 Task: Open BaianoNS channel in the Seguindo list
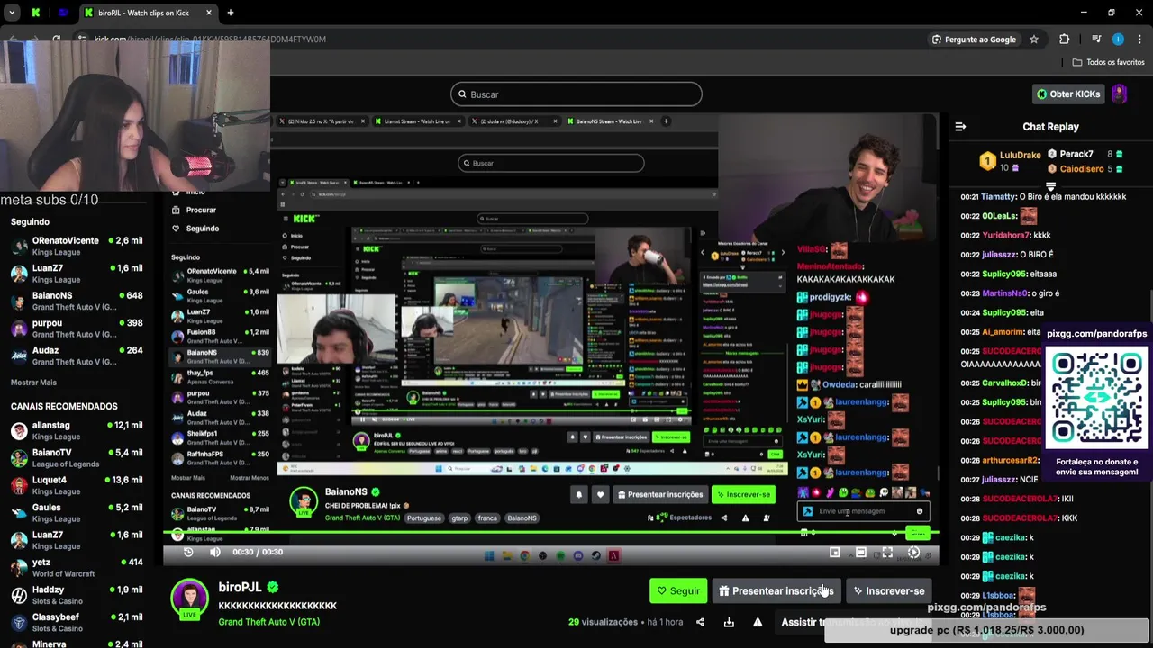77,301
